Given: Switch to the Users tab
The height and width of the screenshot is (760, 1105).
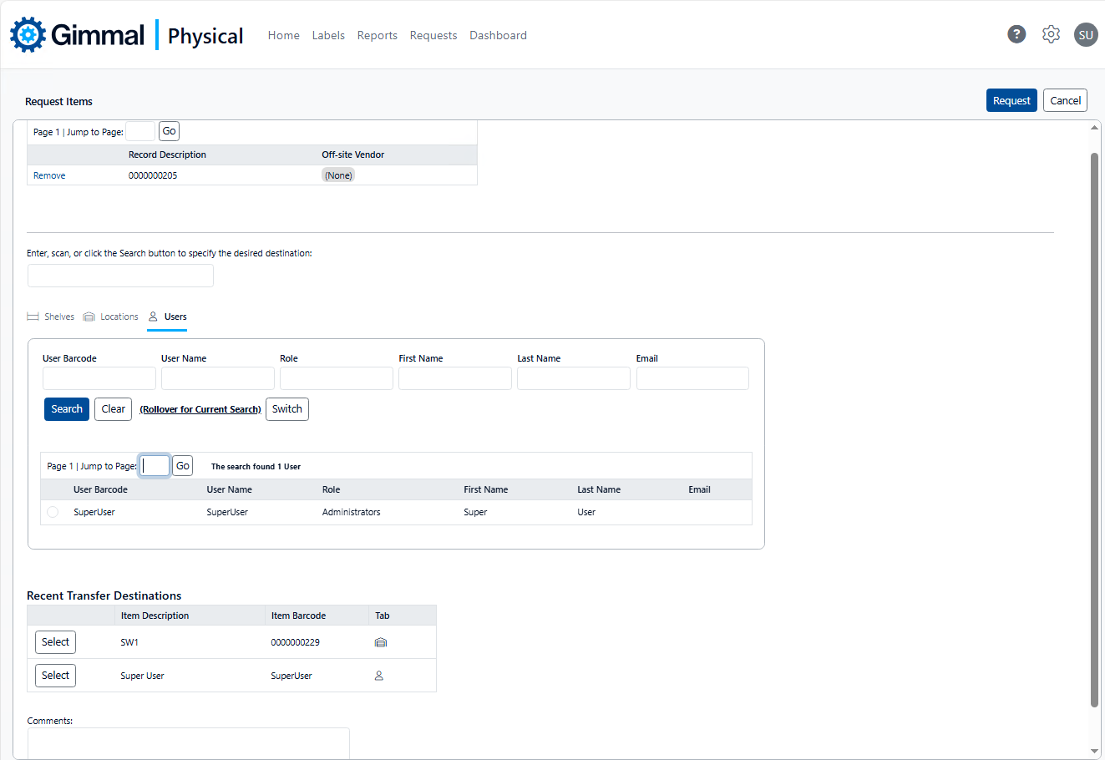Looking at the screenshot, I should (x=175, y=317).
